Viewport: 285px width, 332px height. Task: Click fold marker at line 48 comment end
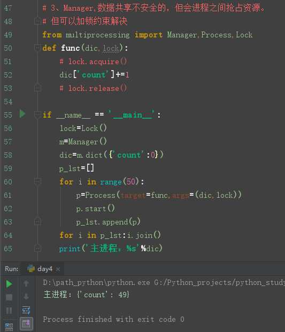pyautogui.click(x=37, y=21)
